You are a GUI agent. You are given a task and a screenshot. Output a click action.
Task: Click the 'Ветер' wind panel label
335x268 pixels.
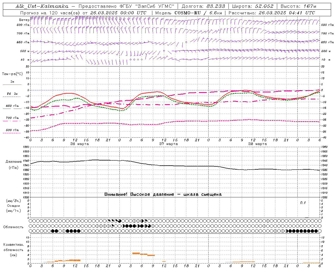coord(24,20)
